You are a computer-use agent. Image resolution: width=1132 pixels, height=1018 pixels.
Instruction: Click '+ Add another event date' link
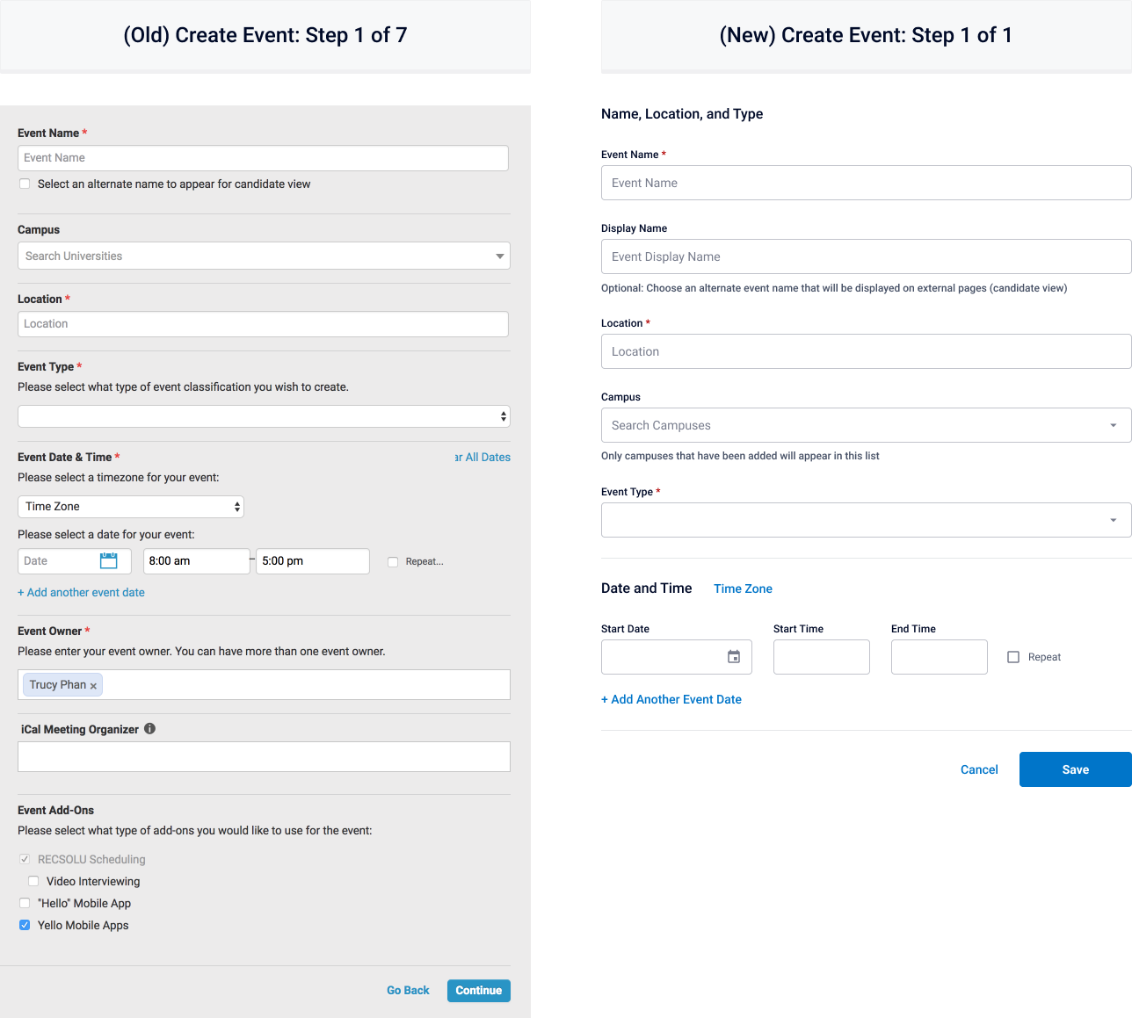pyautogui.click(x=81, y=592)
